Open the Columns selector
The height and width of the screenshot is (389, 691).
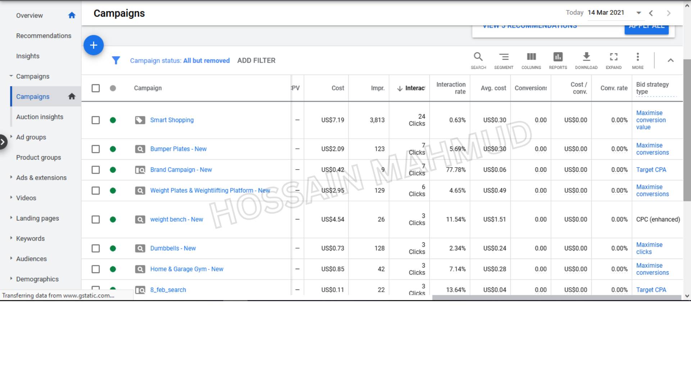coord(531,61)
